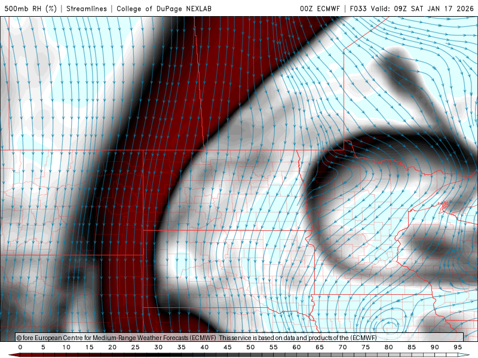Screen dimensions: 478x358
Task: Click the "70" label on the color scale
Action: point(342,347)
